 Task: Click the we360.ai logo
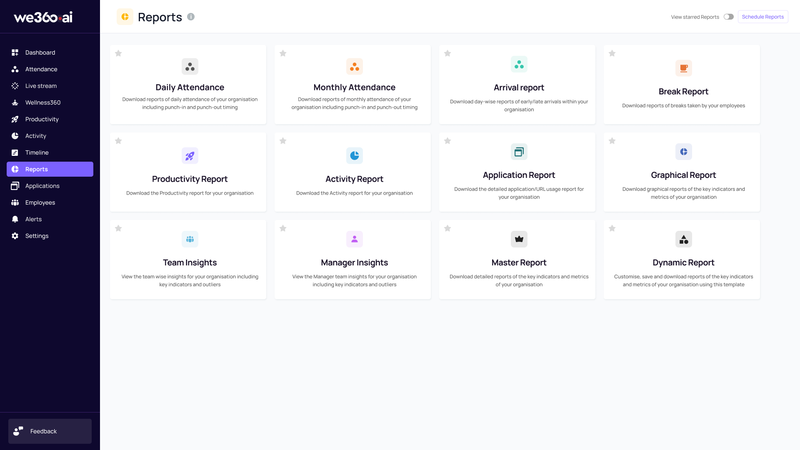click(x=43, y=17)
